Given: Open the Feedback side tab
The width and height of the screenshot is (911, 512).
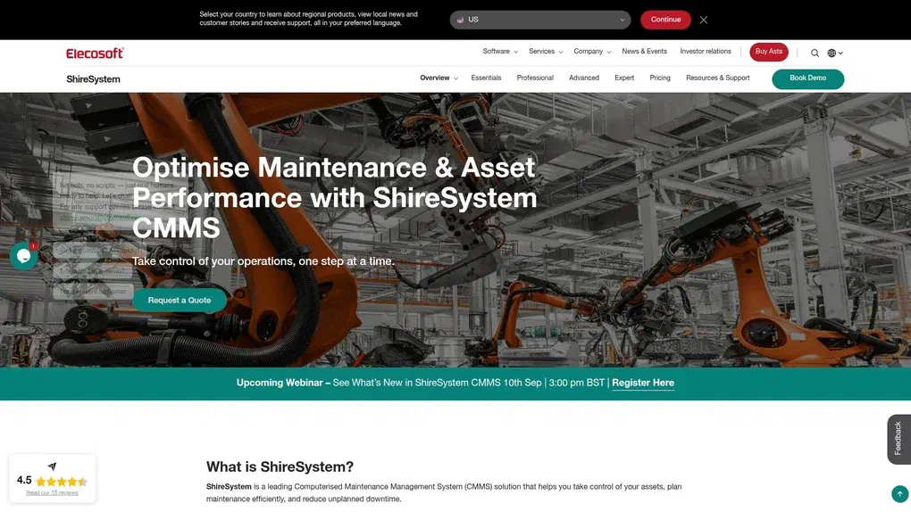Looking at the screenshot, I should click(x=898, y=439).
